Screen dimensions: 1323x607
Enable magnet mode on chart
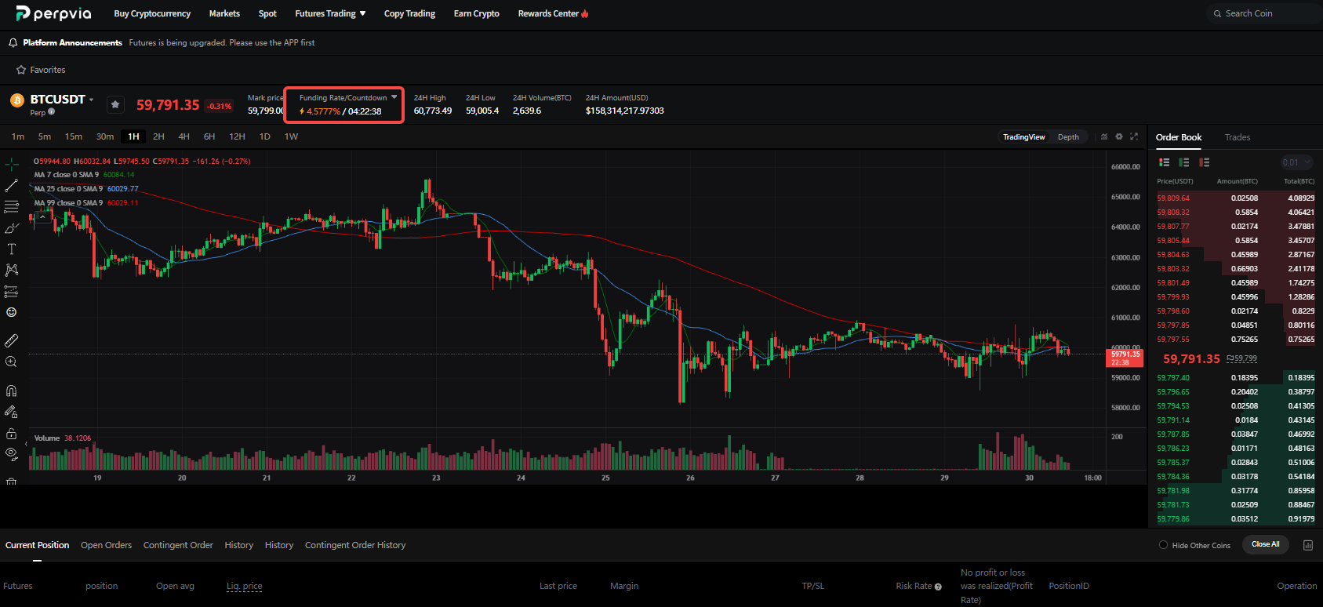coord(11,391)
